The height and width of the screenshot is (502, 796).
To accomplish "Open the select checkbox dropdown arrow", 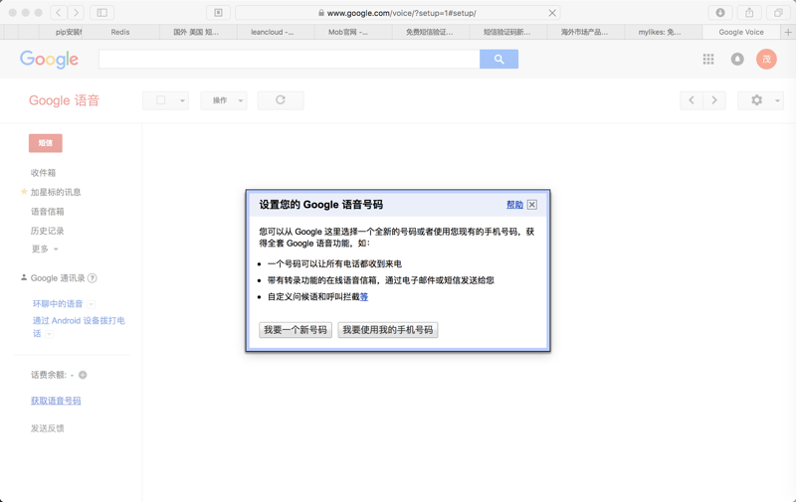I will pos(182,100).
